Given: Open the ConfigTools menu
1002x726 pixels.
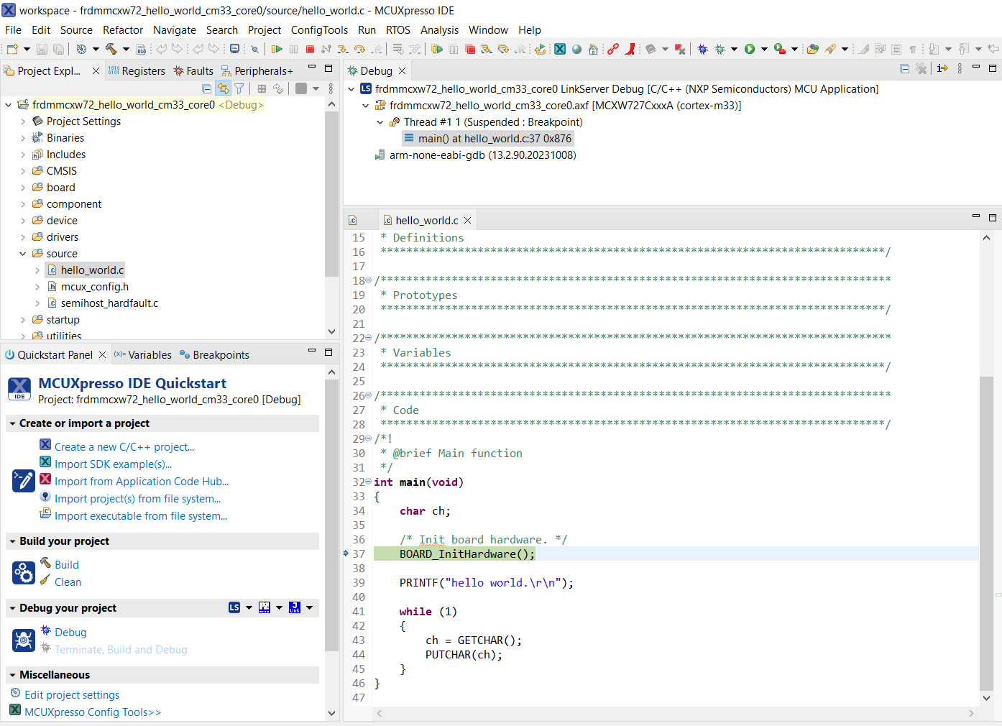Looking at the screenshot, I should [x=318, y=30].
